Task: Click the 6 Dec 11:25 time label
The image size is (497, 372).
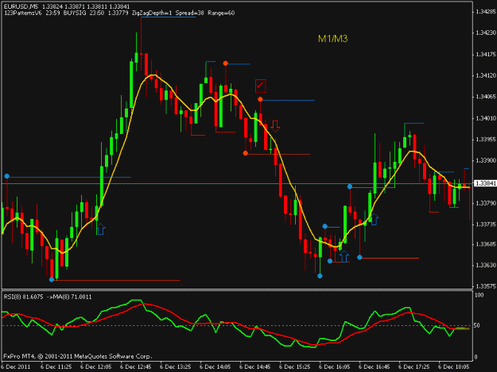Action: tap(56, 366)
